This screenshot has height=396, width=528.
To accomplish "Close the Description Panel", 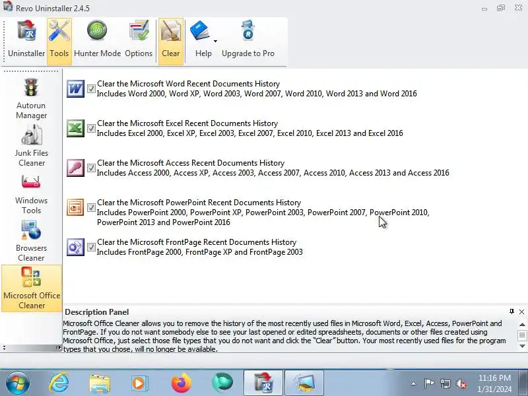I will [521, 312].
